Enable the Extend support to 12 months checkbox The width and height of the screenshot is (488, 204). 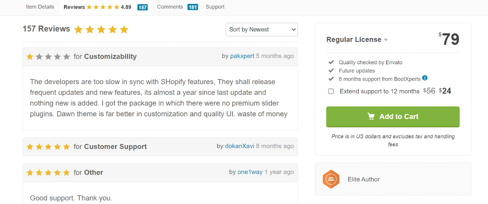[331, 91]
